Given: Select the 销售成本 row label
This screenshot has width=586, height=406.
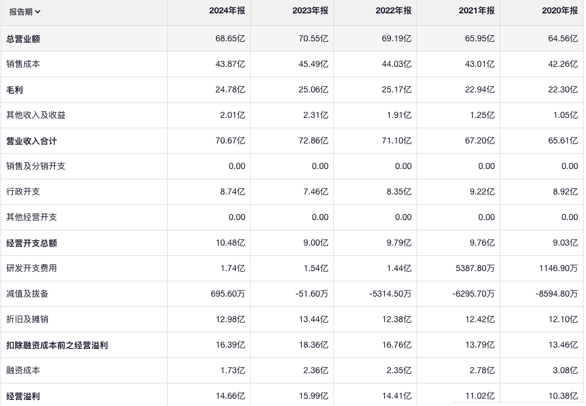Looking at the screenshot, I should pos(23,64).
